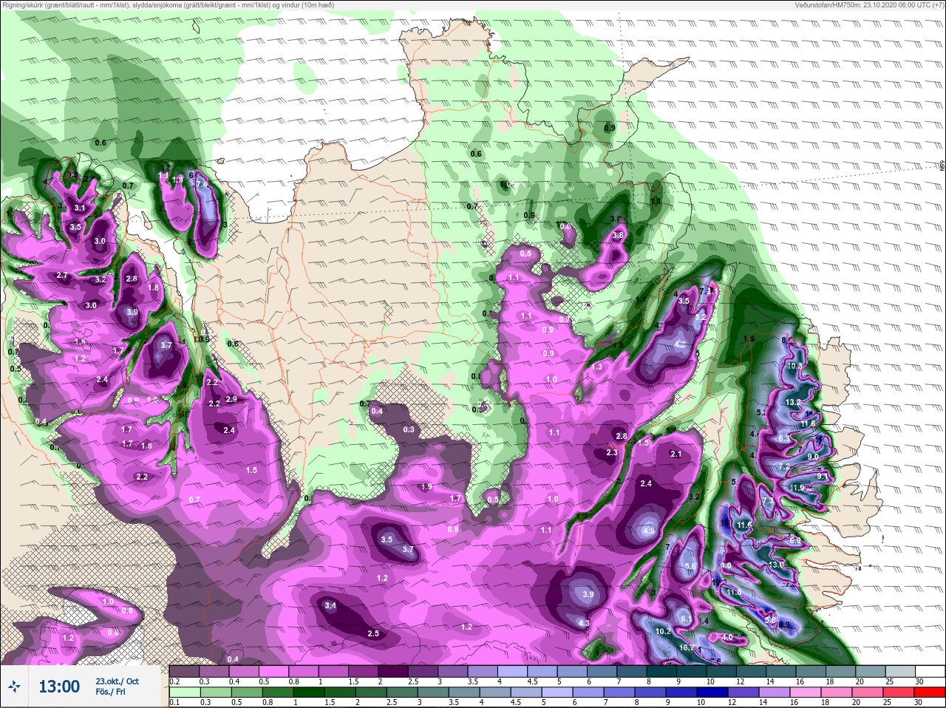This screenshot has width=946, height=708.
Task: Click the 3.8 precipitation value on the map
Action: point(619,236)
